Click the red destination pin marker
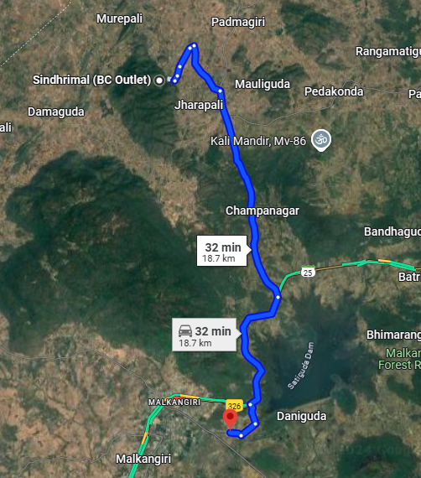Image resolution: width=421 pixels, height=478 pixels. (x=230, y=419)
